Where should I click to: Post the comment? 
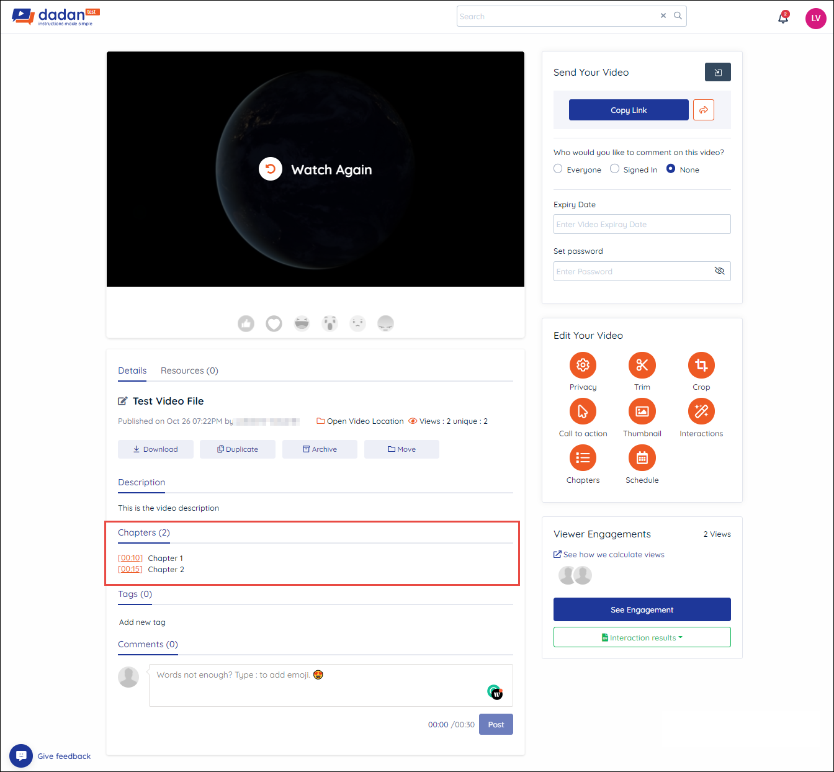[x=496, y=724]
